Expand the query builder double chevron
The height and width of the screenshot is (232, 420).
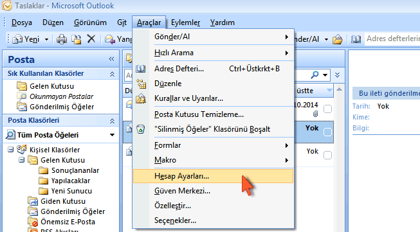pos(337,75)
